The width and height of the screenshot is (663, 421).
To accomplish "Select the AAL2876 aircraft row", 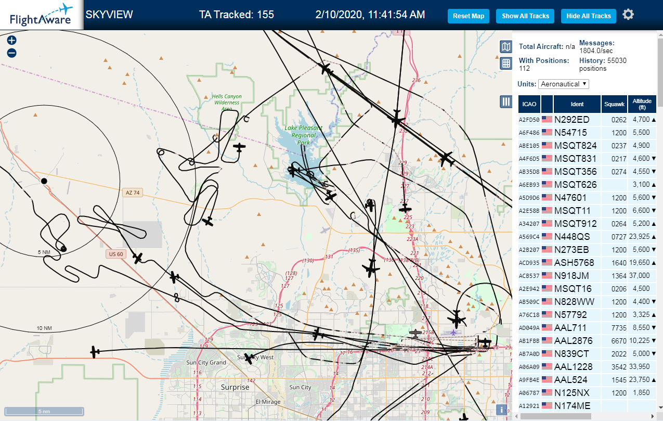I will [588, 340].
